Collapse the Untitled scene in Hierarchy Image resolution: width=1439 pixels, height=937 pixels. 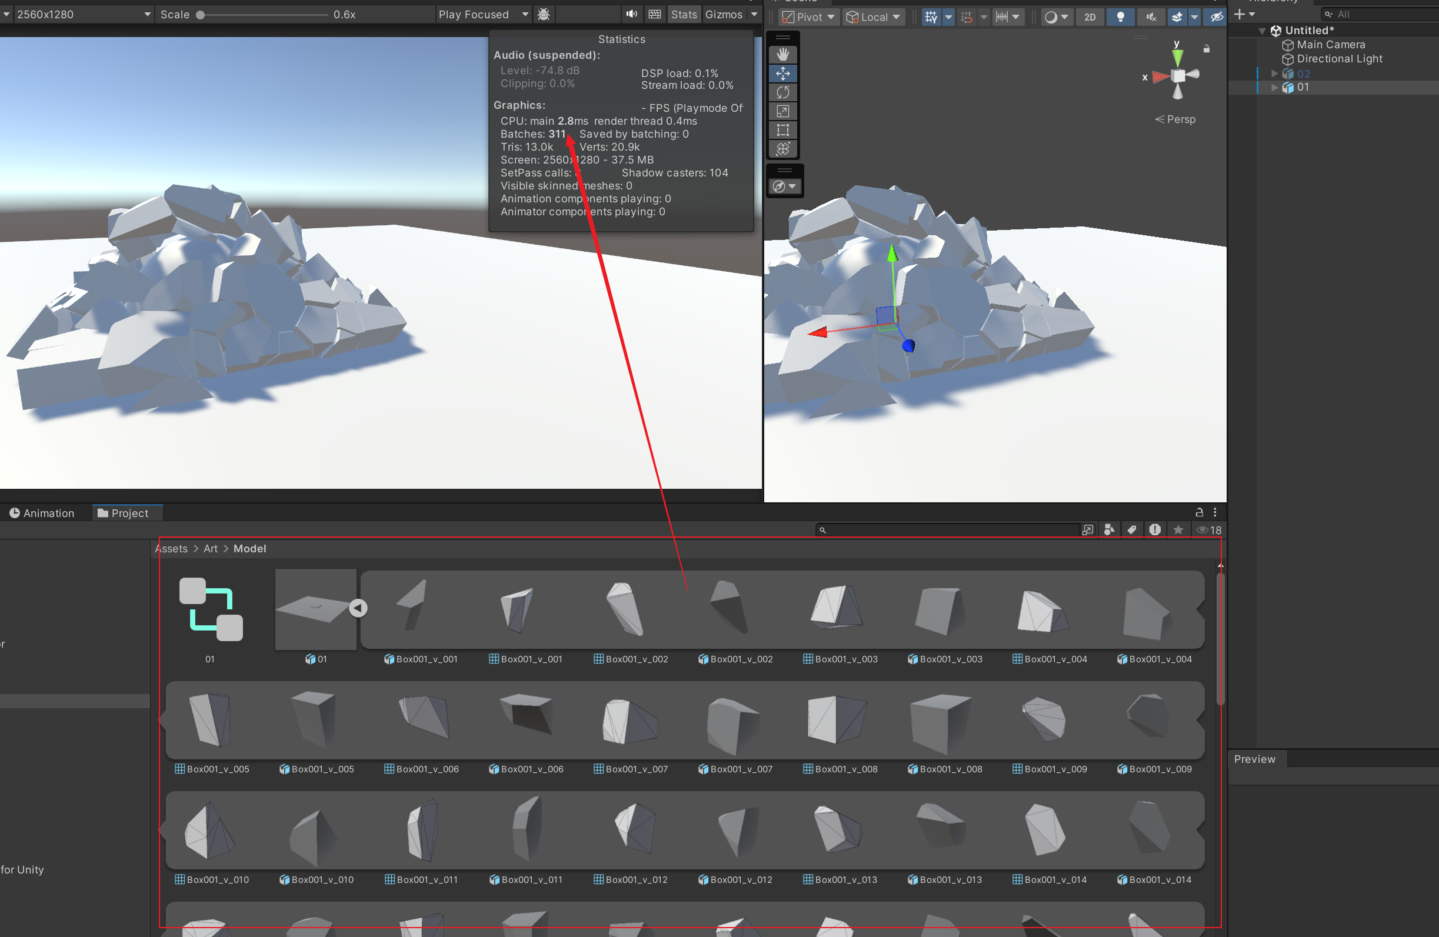coord(1263,31)
